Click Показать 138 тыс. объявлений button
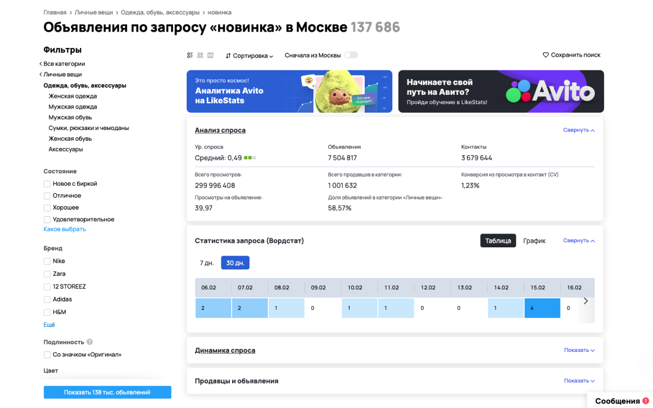Image resolution: width=653 pixels, height=408 pixels. pos(107,392)
